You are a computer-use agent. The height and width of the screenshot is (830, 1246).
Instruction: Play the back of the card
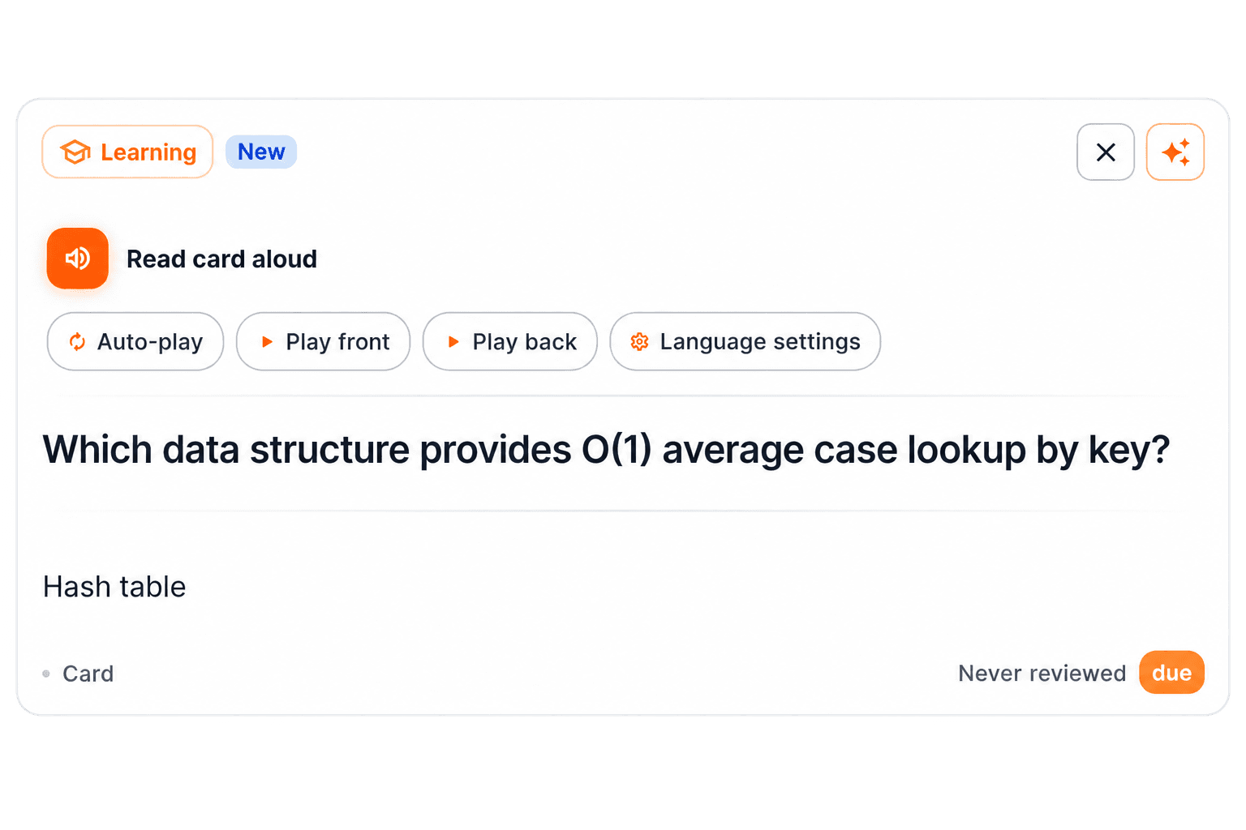click(x=510, y=341)
